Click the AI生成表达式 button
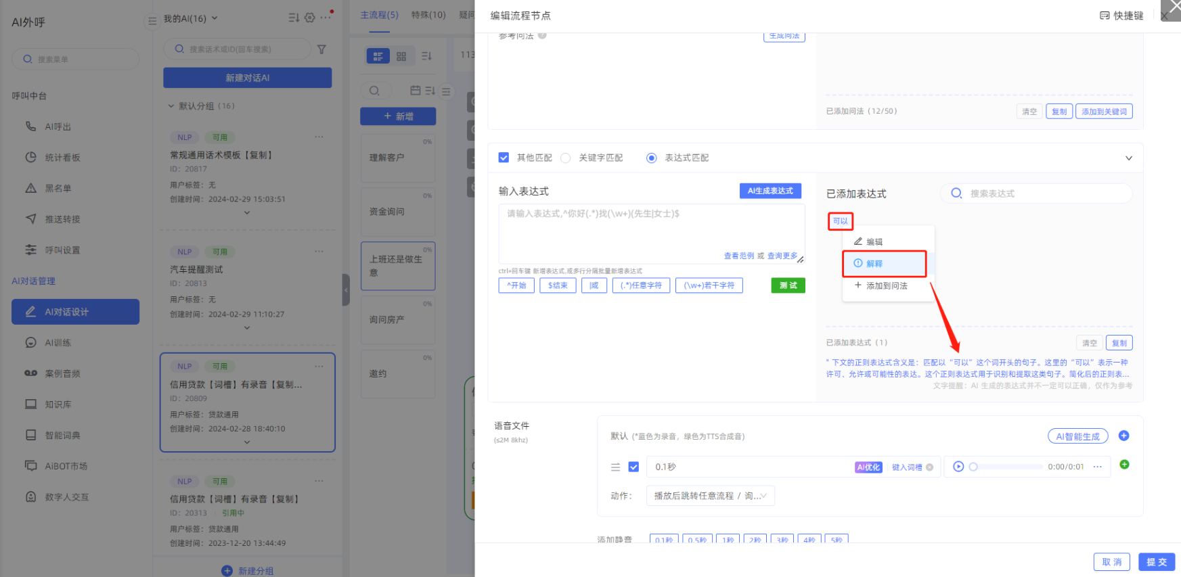Viewport: 1181px width, 577px height. click(x=770, y=191)
